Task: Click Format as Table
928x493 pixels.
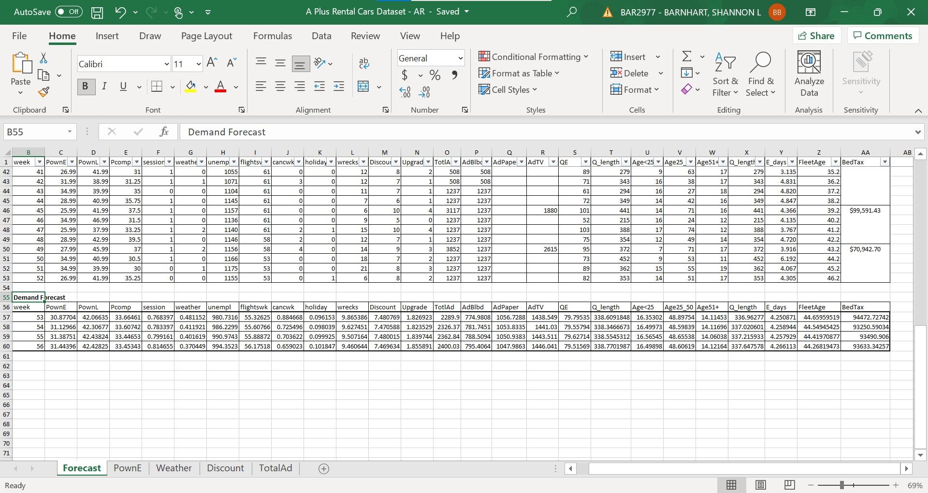Action: pos(520,73)
